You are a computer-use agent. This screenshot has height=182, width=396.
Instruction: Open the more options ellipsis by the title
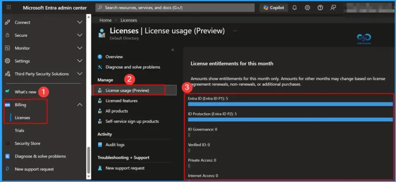235,31
